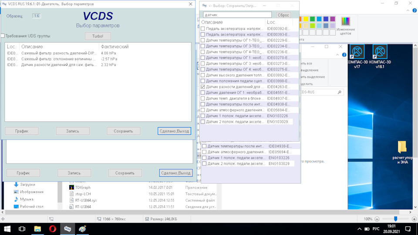Click the disk icon beside Размер: 246,0КБ
Viewport: 418px width, 235px height.
[147, 219]
